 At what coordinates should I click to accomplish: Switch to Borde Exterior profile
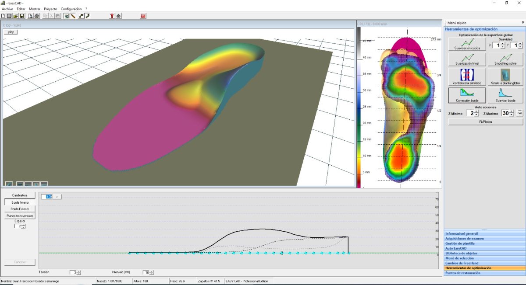coord(20,209)
